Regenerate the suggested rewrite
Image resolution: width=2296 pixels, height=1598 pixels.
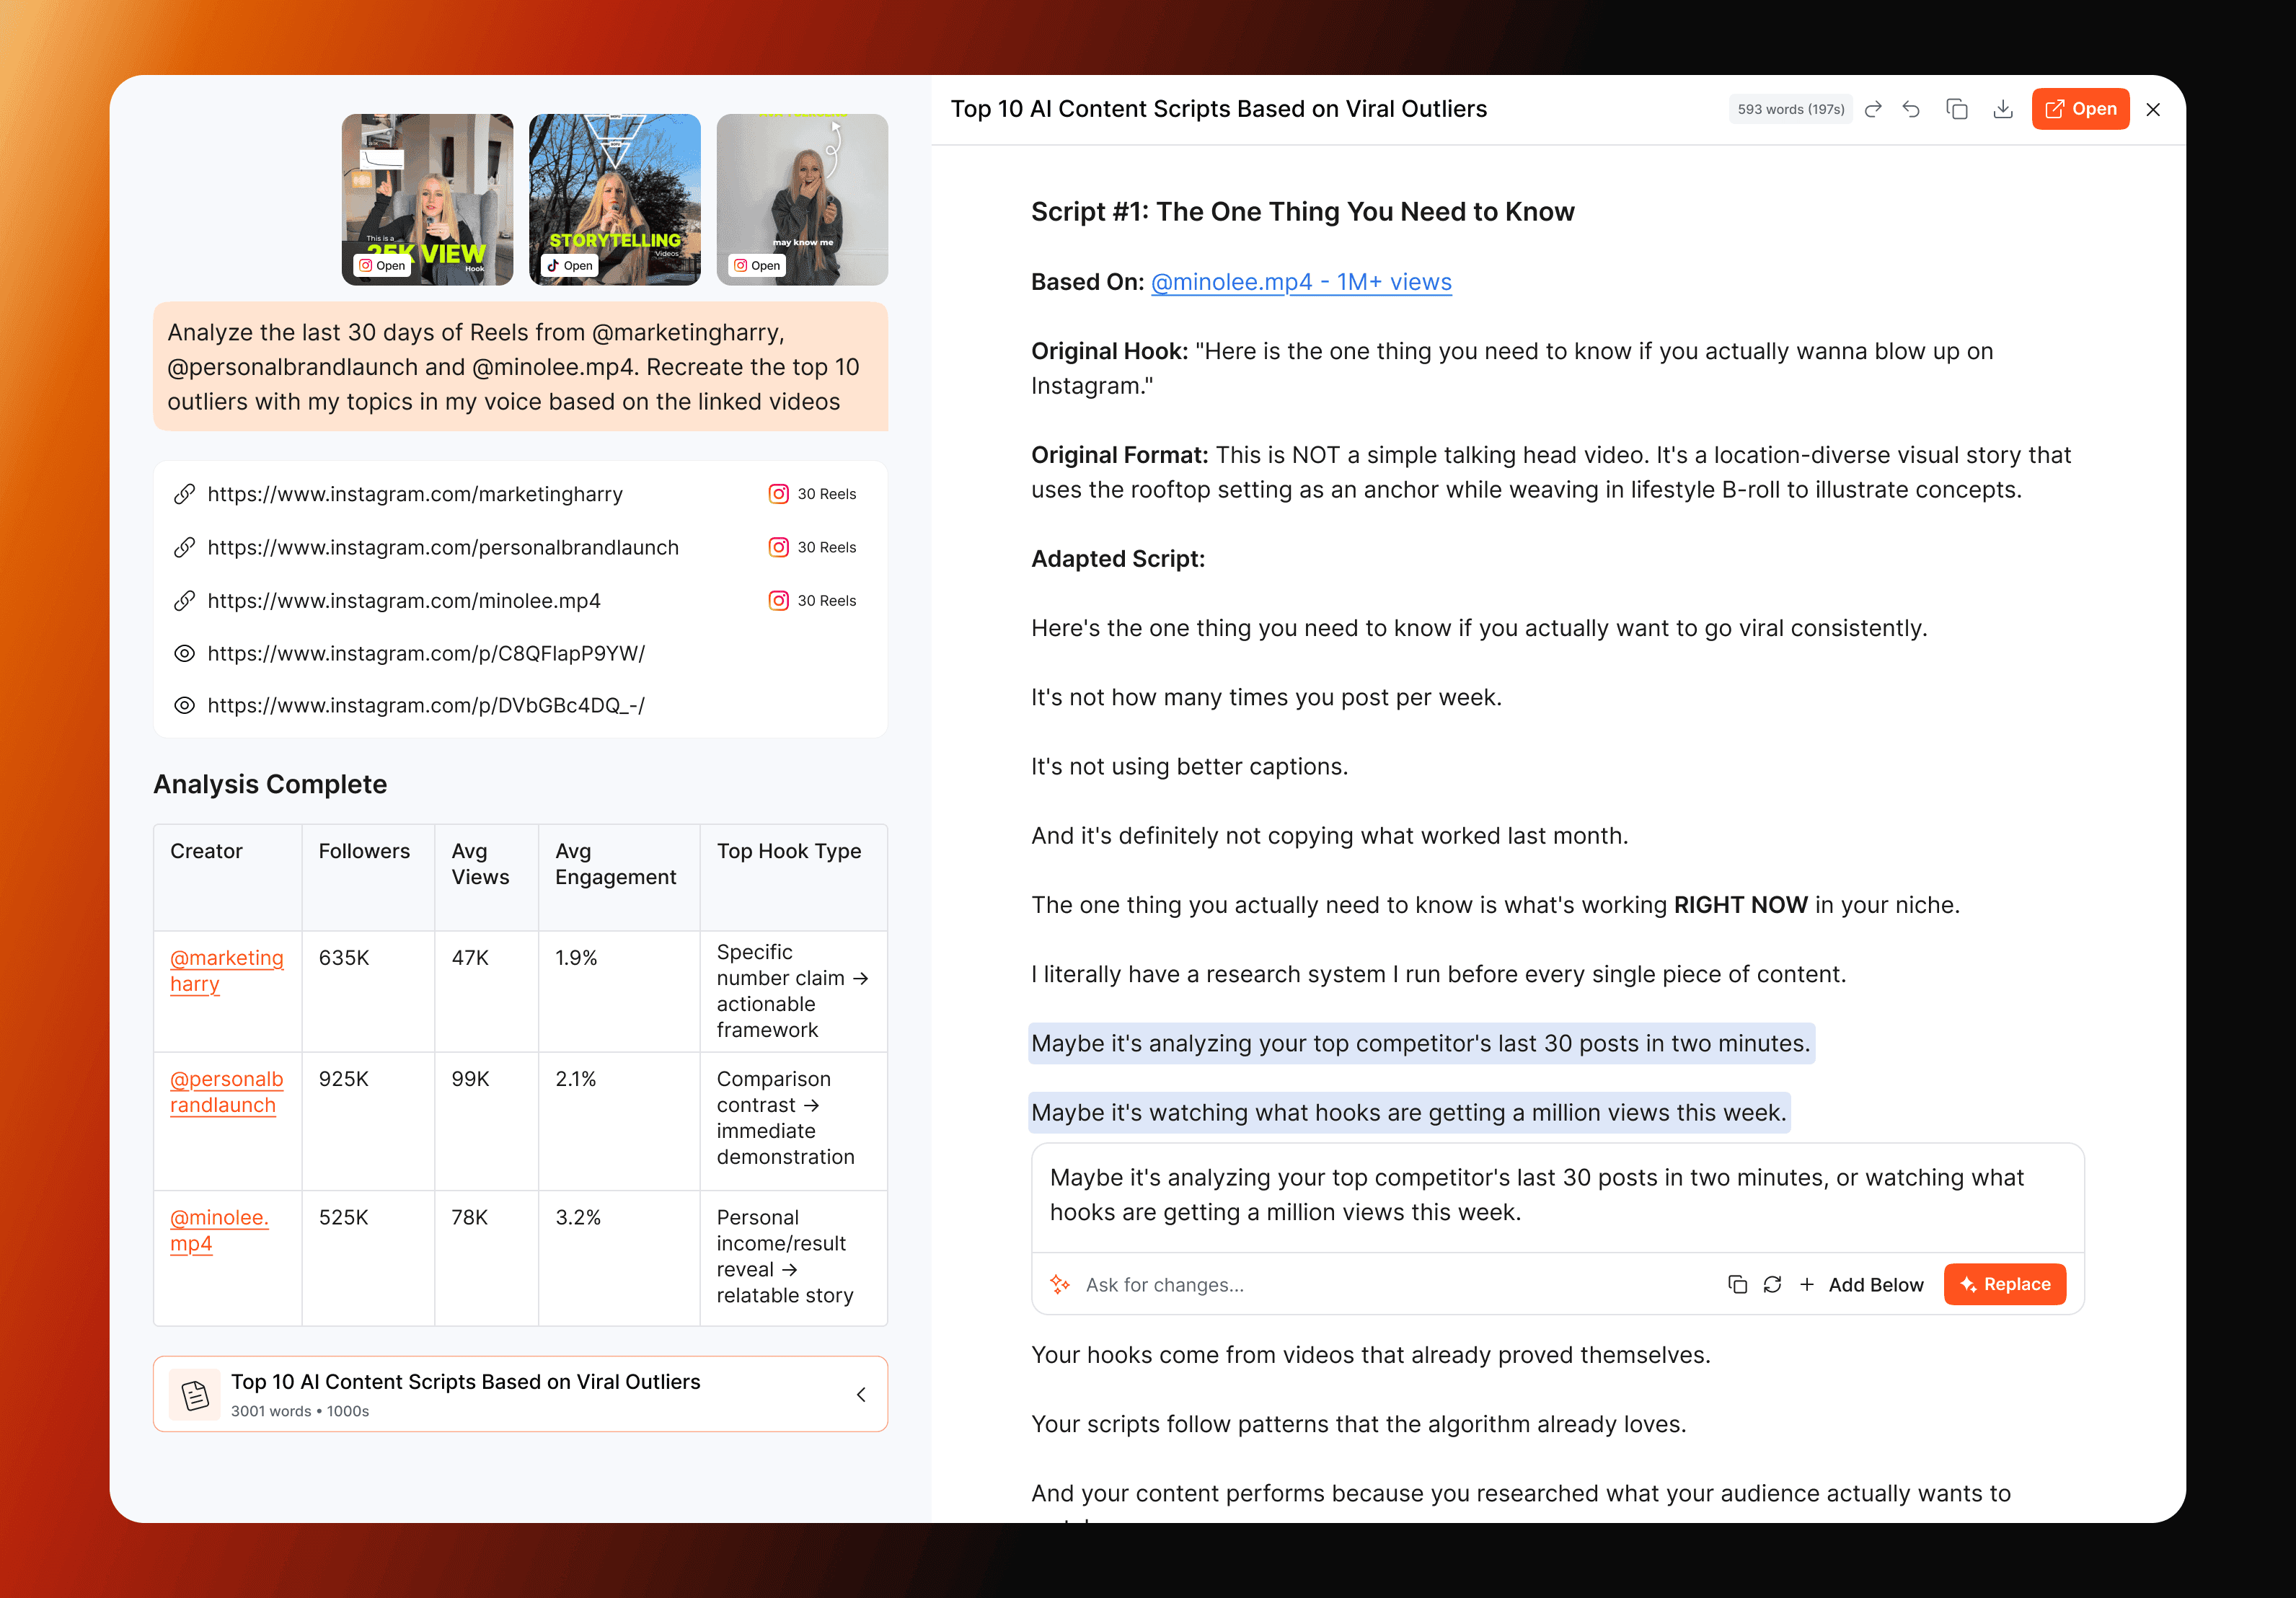(x=1772, y=1285)
